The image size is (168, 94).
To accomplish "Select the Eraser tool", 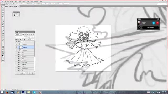I will 3,31.
